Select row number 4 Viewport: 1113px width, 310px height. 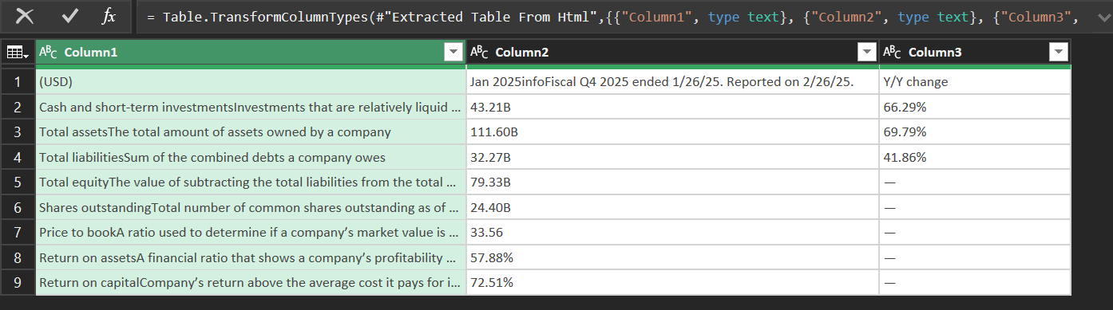(x=18, y=157)
